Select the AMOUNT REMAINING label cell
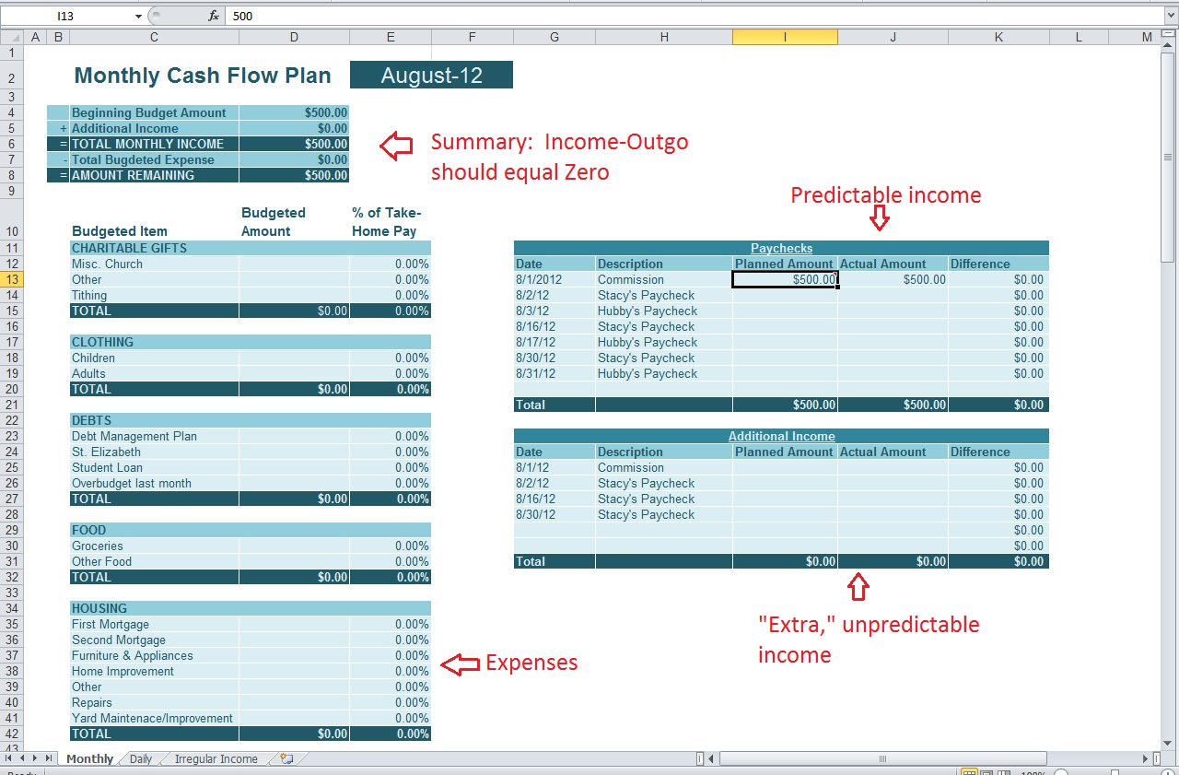 pyautogui.click(x=154, y=175)
